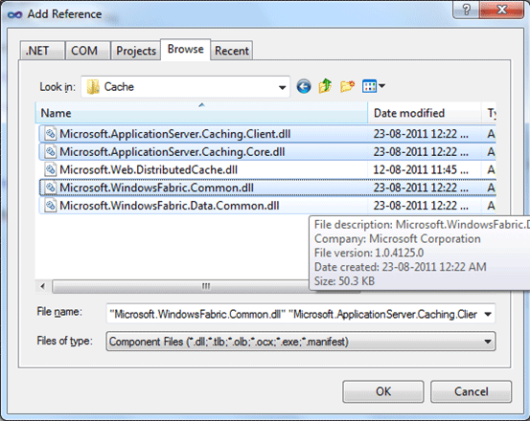Viewport: 530px width, 421px height.
Task: Open the Projects tab
Action: point(136,51)
